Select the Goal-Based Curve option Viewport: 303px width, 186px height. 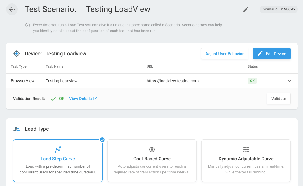152,161
